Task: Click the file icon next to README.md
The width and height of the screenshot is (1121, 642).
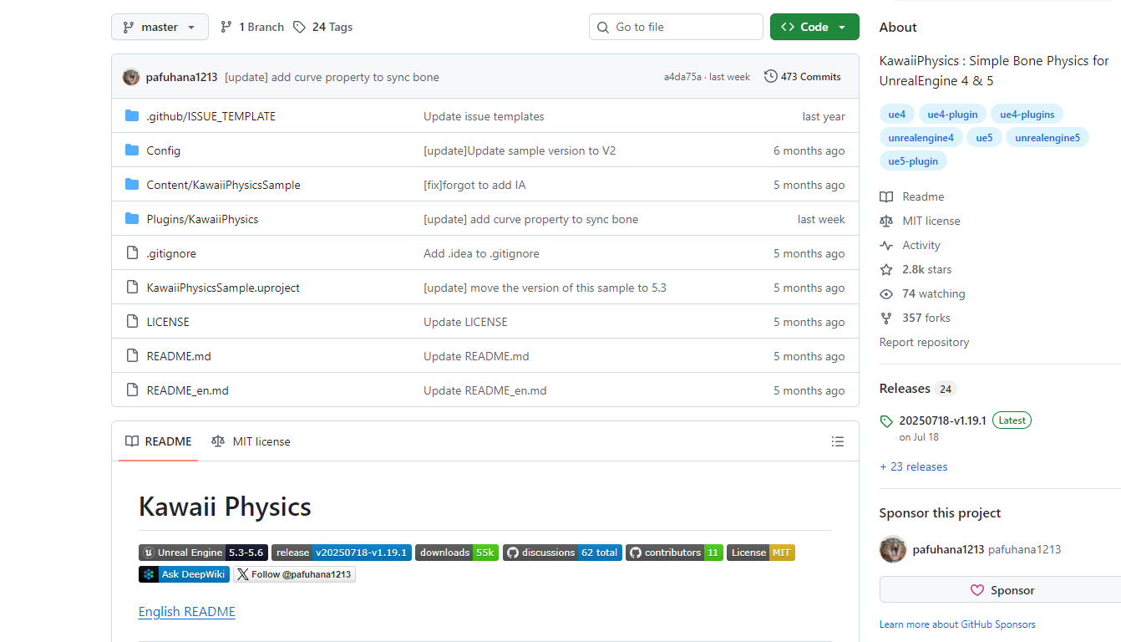Action: point(132,356)
